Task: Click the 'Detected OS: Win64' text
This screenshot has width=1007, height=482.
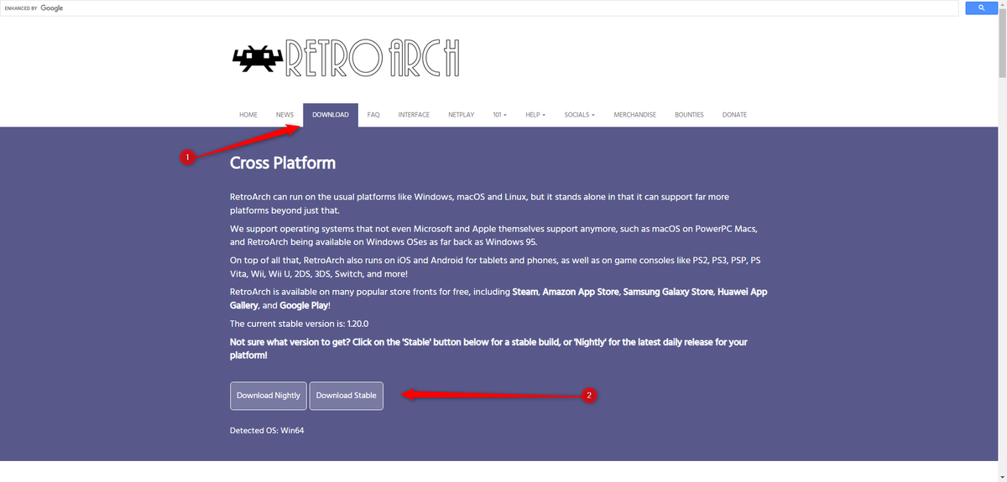Action: coord(265,431)
